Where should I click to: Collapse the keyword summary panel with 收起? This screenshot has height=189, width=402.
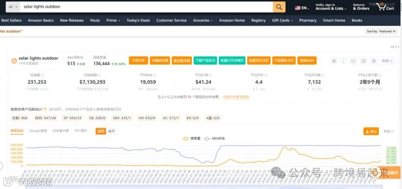(x=387, y=61)
